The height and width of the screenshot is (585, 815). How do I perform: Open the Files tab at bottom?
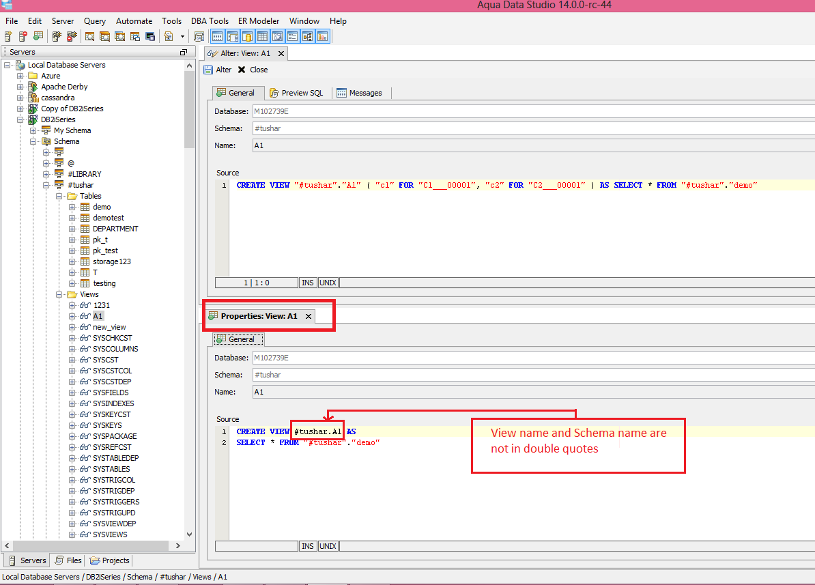click(x=69, y=560)
